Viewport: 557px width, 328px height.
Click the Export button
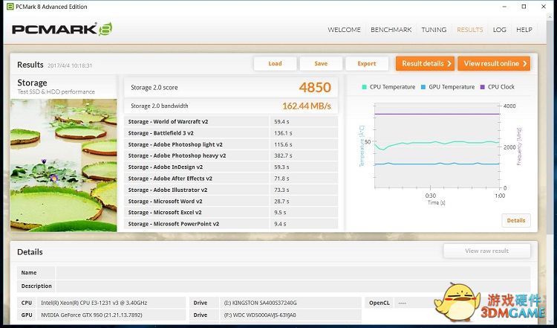tap(367, 64)
